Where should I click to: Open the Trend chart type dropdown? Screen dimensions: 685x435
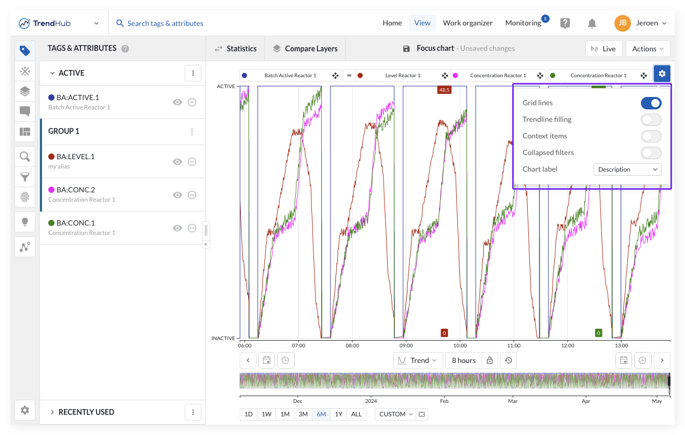pos(418,360)
